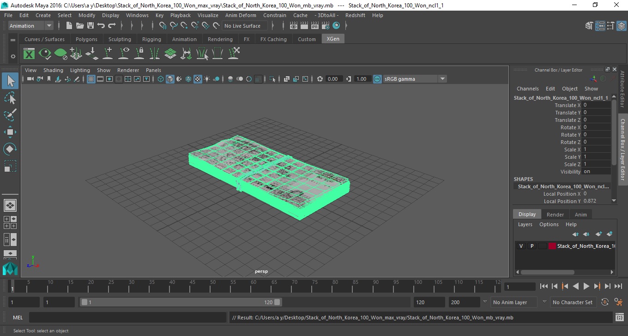Select the Scale tool in toolbox
The width and height of the screenshot is (628, 336).
10,166
